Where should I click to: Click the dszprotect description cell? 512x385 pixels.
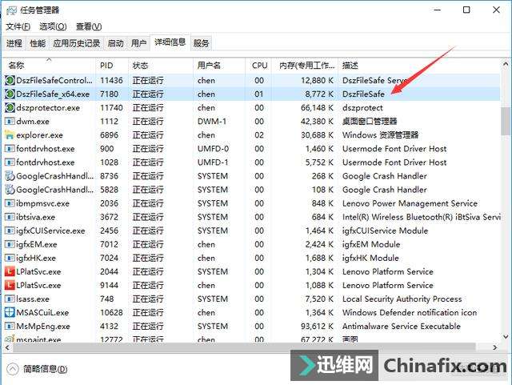tap(362, 107)
